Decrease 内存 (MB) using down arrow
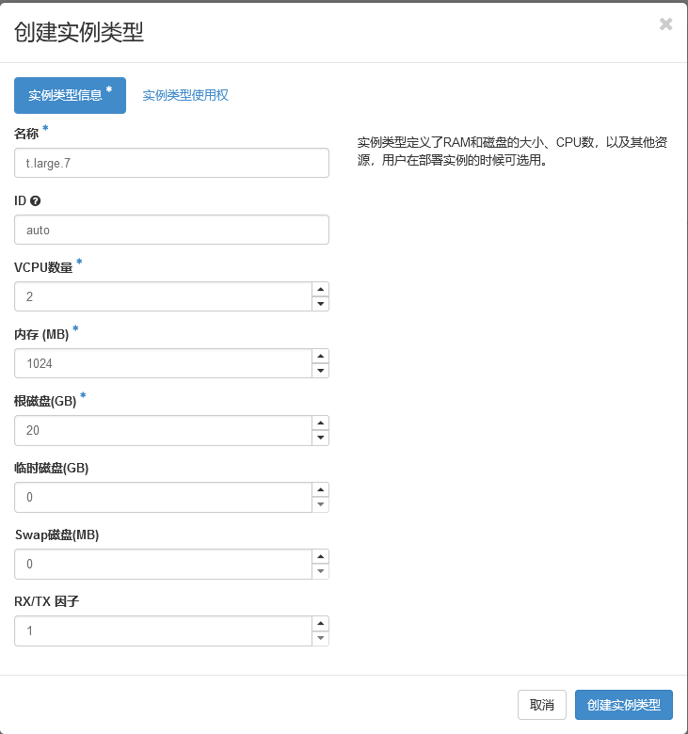 (x=321, y=371)
